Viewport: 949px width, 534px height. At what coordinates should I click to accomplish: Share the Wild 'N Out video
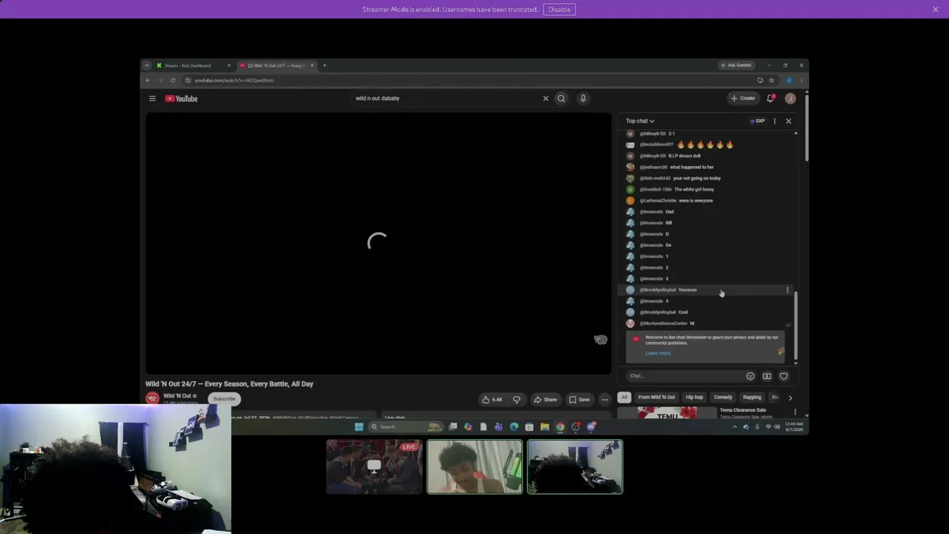click(545, 400)
